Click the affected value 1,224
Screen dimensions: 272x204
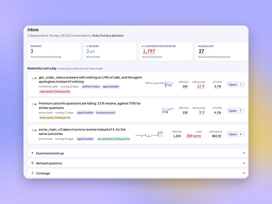(x=177, y=136)
